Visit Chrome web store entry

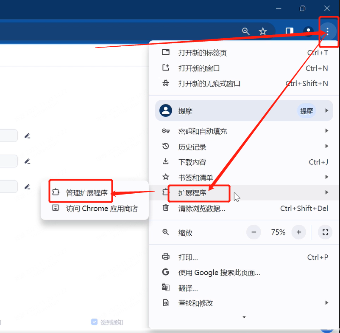coord(95,208)
